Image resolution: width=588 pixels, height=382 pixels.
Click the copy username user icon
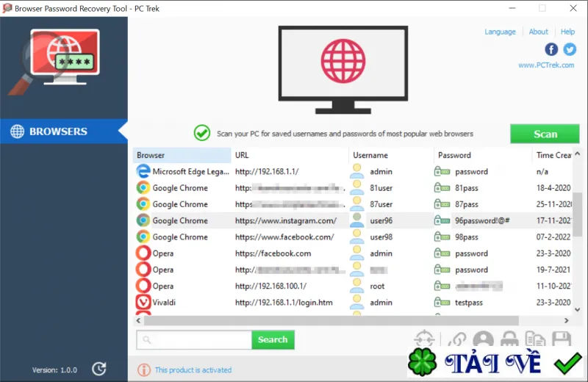[483, 339]
